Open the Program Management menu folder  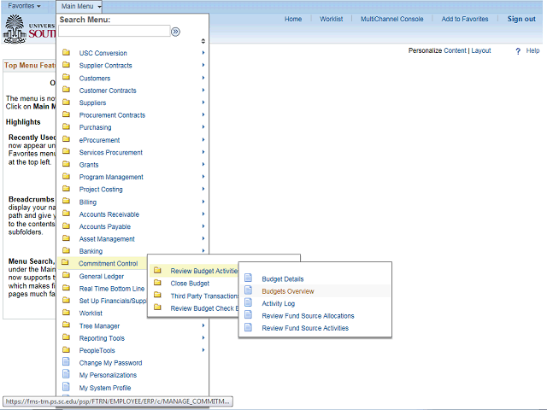111,177
